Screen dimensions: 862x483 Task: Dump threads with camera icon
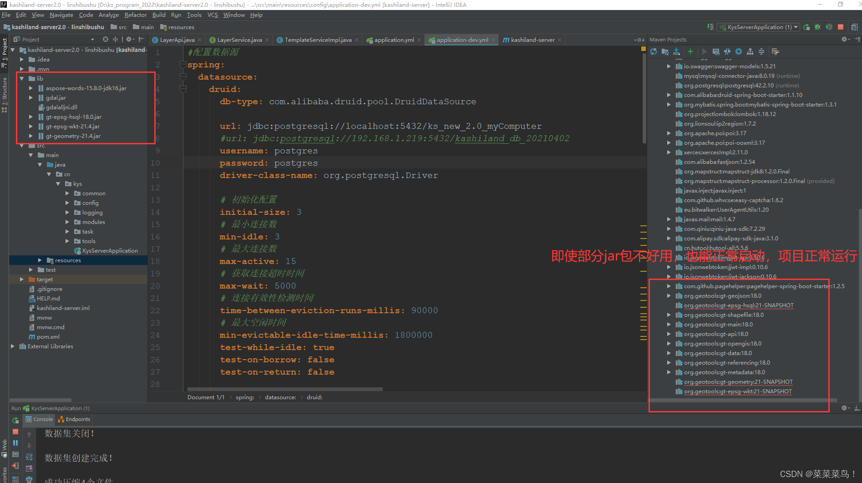15,454
